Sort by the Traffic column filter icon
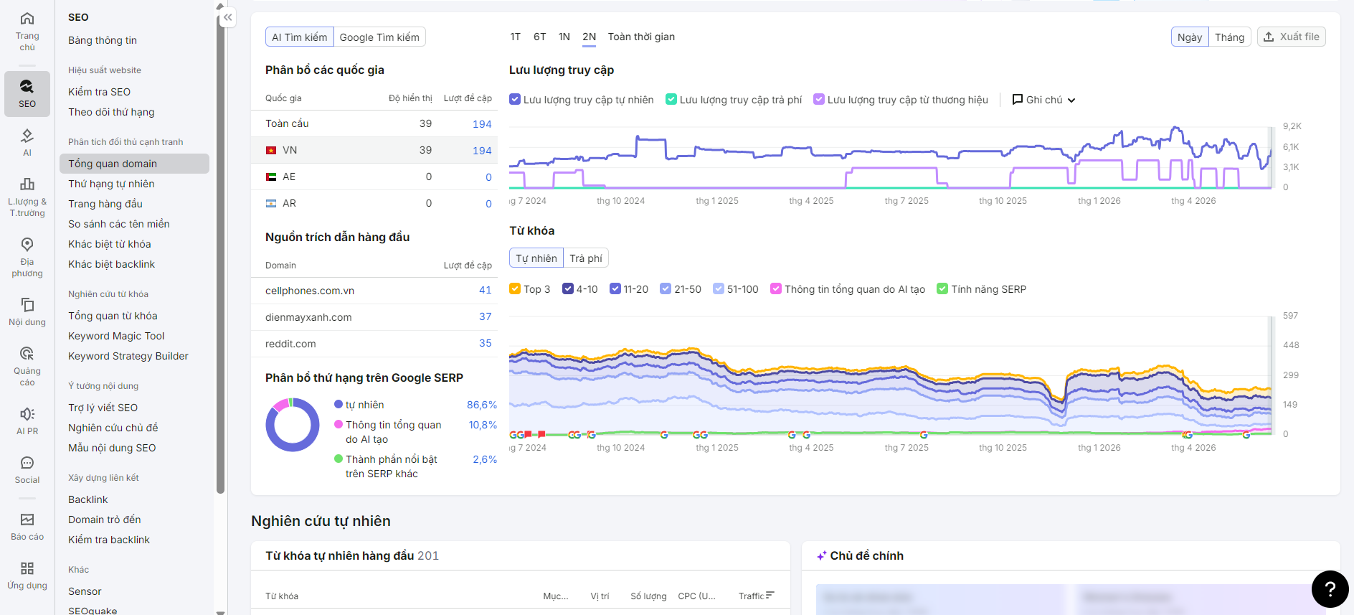 (x=770, y=595)
